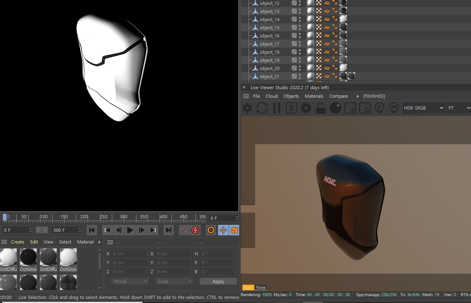Viewport: 471px width, 303px height.
Task: Restart the render with the circular arrows icon
Action: pyautogui.click(x=262, y=108)
